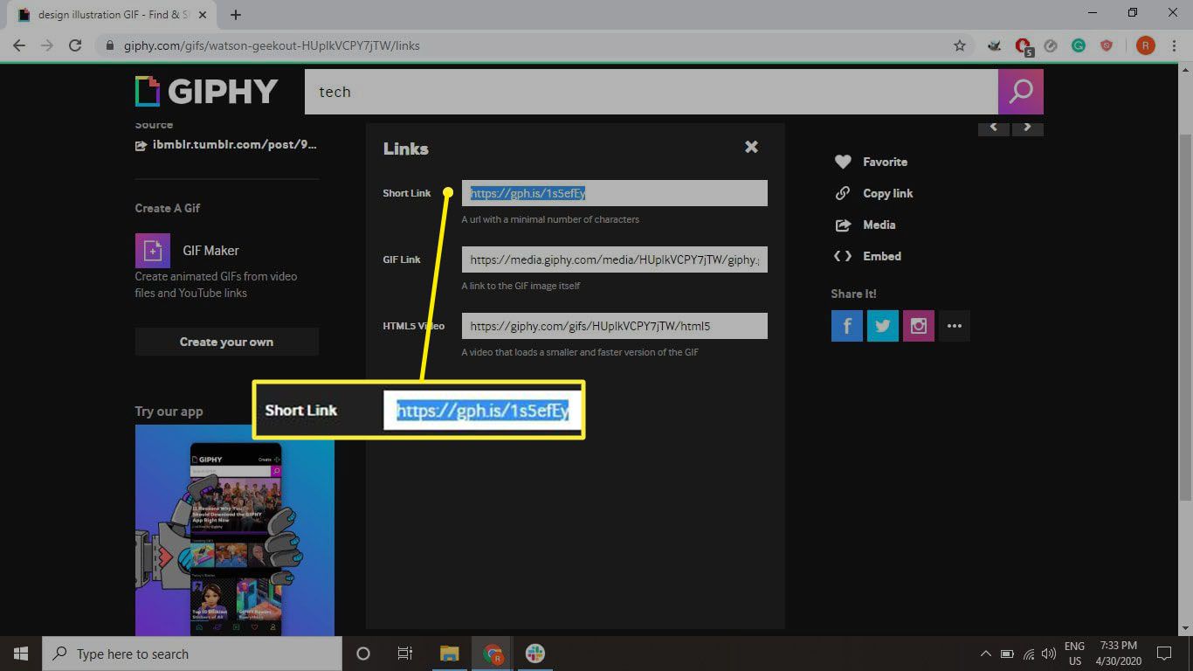Click the Embed code brackets icon
The image size is (1193, 671).
coord(843,256)
